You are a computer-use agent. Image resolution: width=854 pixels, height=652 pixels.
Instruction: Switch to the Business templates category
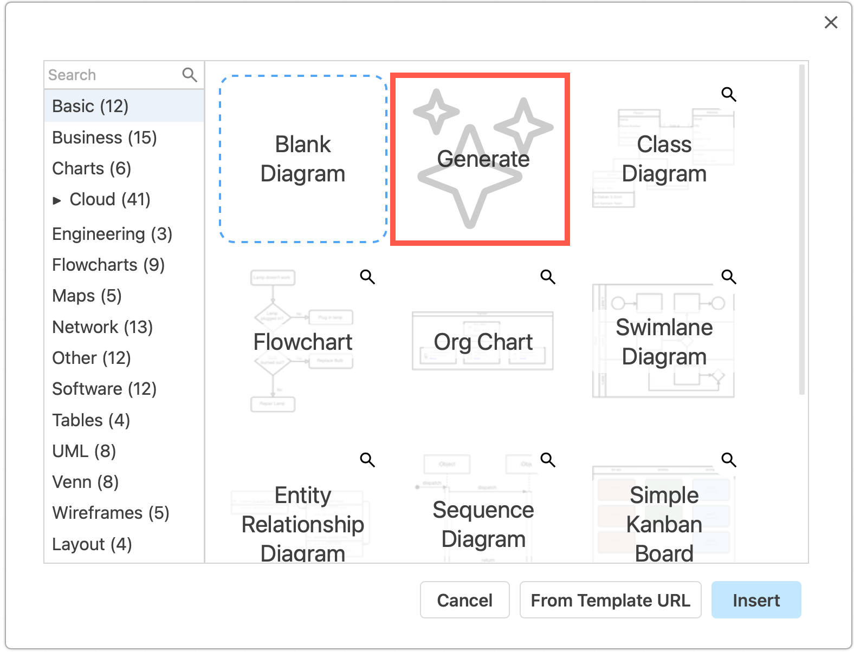[x=104, y=137]
